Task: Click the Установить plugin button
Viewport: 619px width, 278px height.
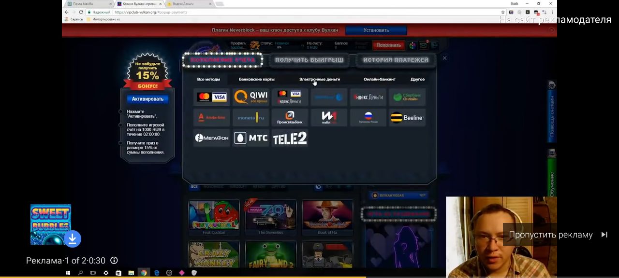Action: point(376,30)
